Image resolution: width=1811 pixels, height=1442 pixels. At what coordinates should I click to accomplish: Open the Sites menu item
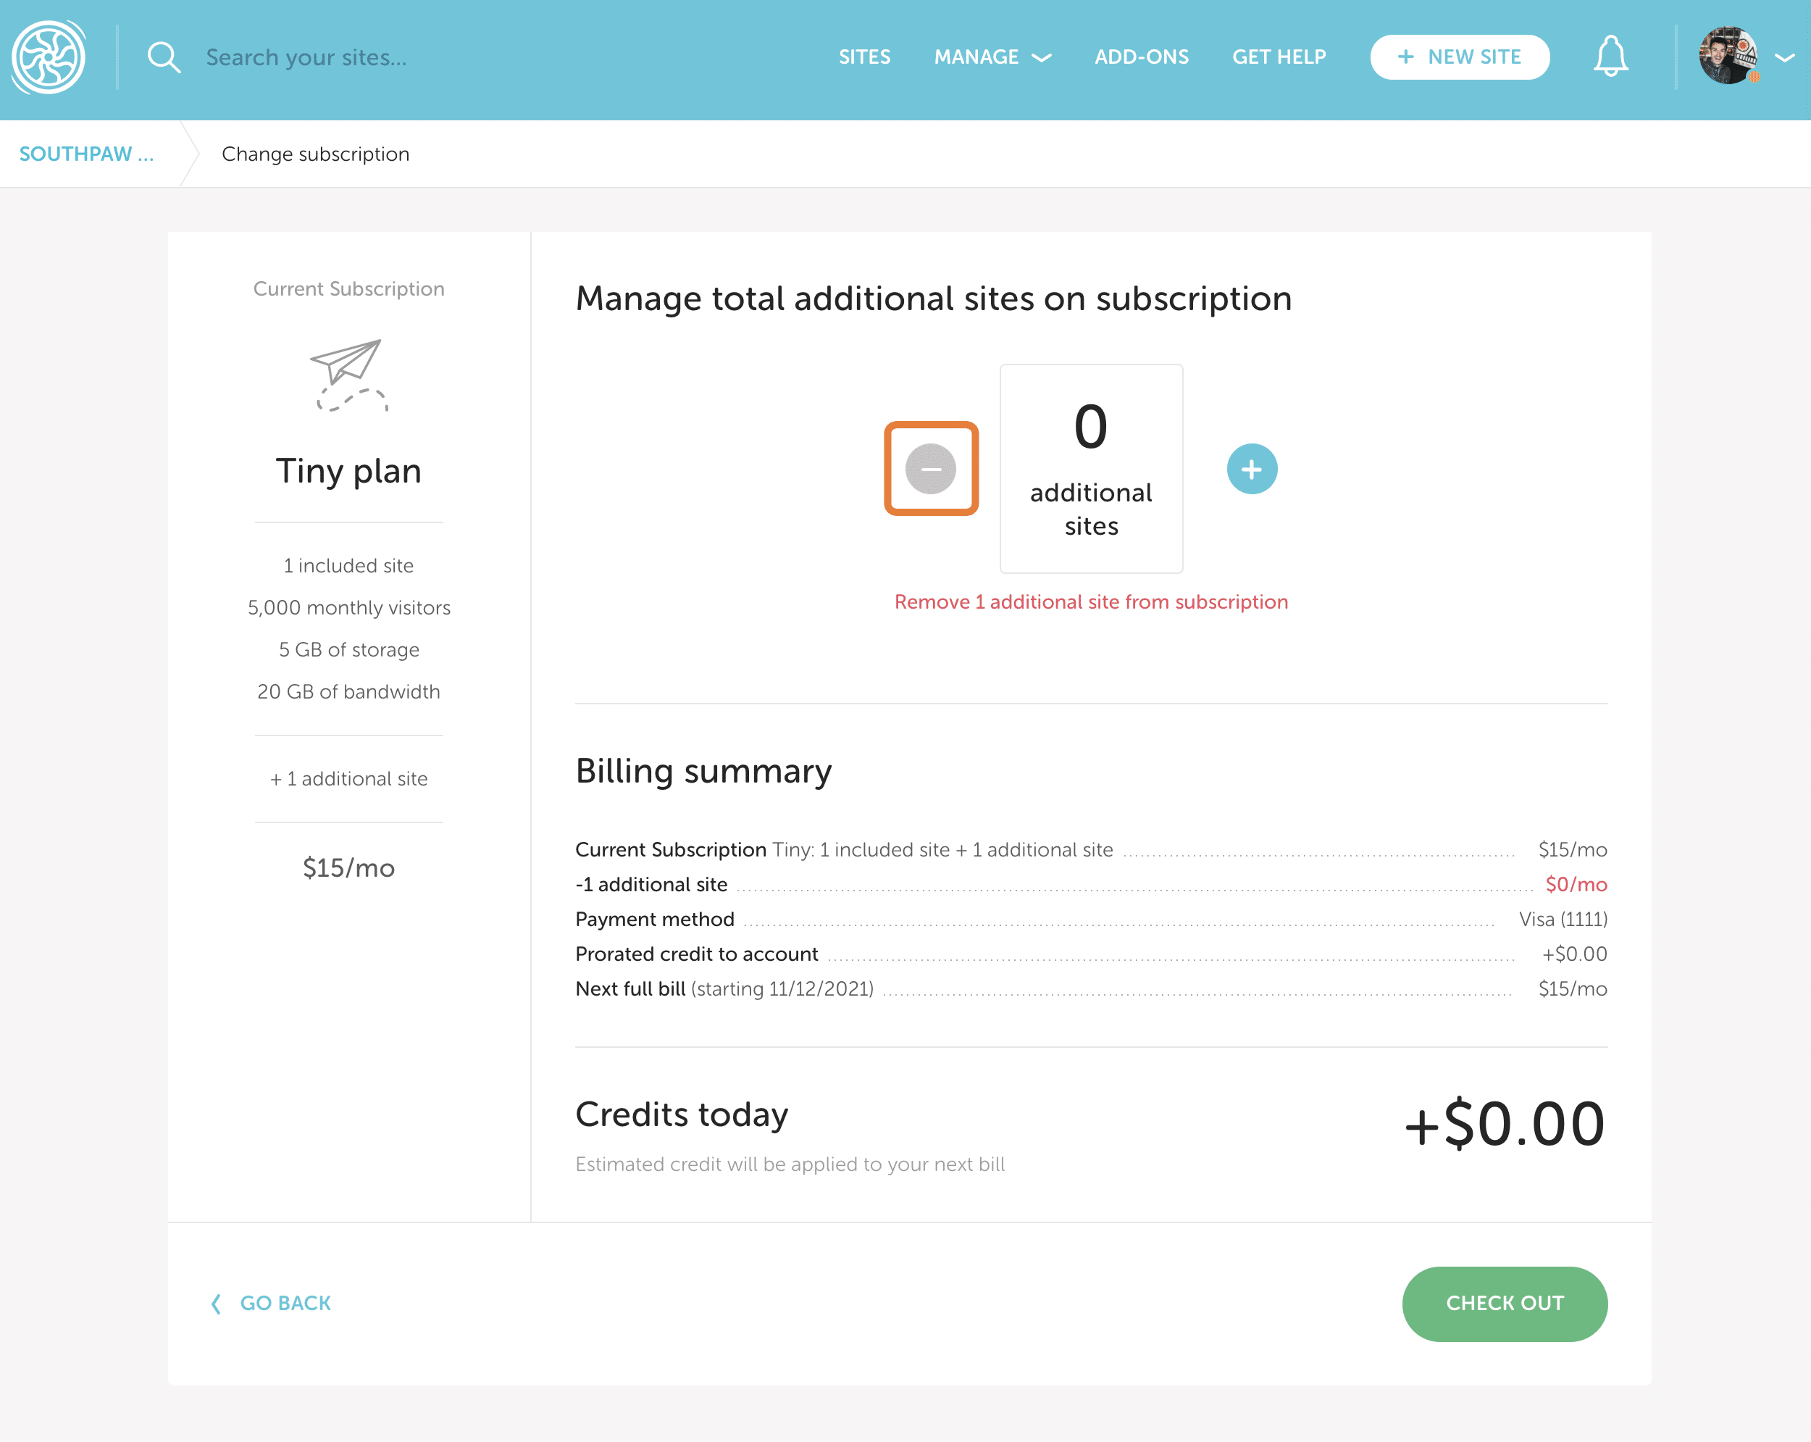[864, 57]
